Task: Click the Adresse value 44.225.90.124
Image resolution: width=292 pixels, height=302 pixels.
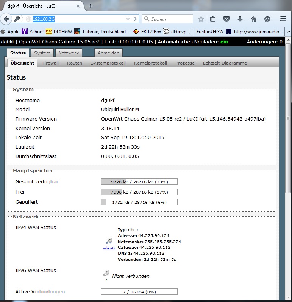Action: pos(154,235)
